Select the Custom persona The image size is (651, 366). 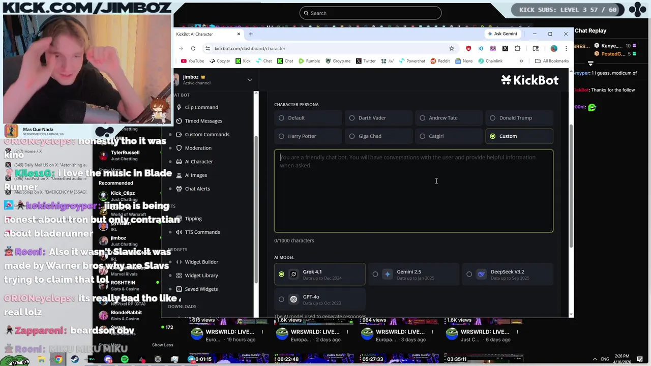tap(519, 136)
